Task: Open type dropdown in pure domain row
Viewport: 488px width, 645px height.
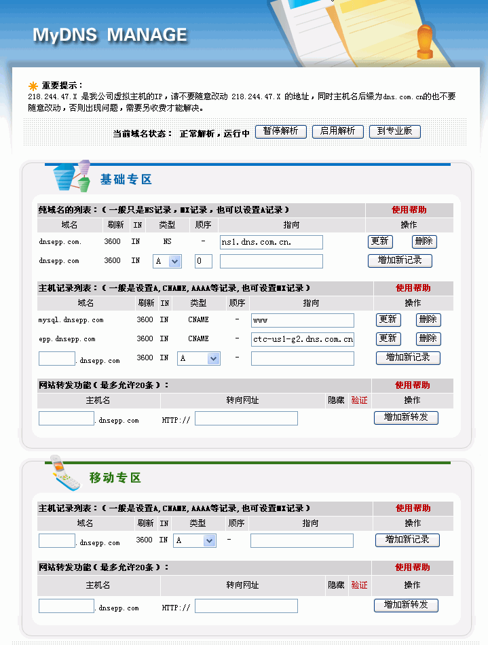Action: point(167,261)
